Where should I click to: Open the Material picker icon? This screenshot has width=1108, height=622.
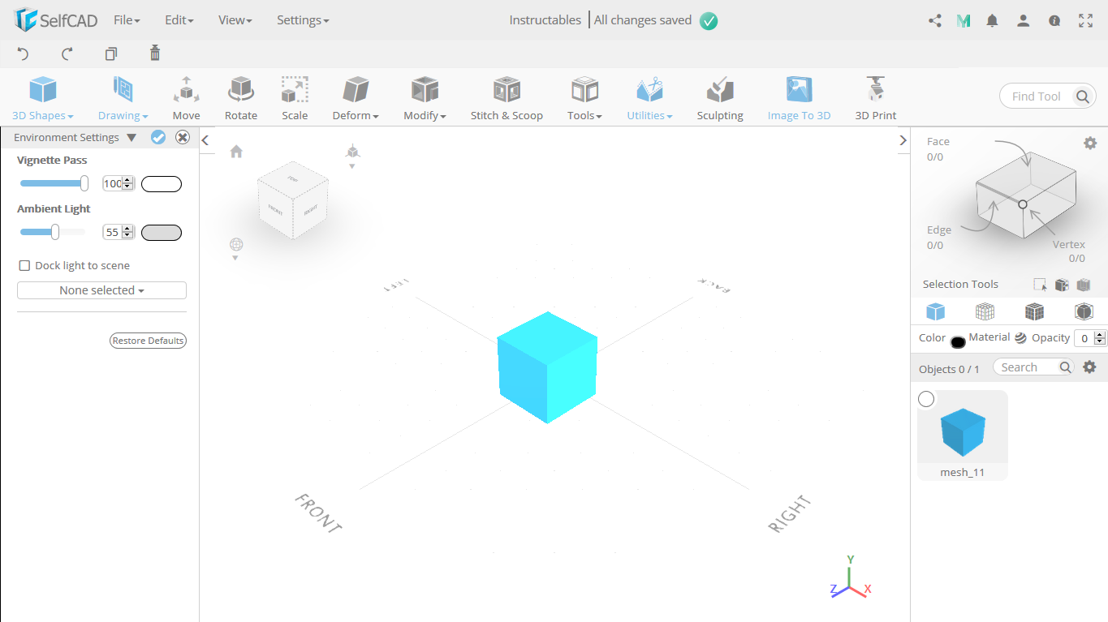1020,338
